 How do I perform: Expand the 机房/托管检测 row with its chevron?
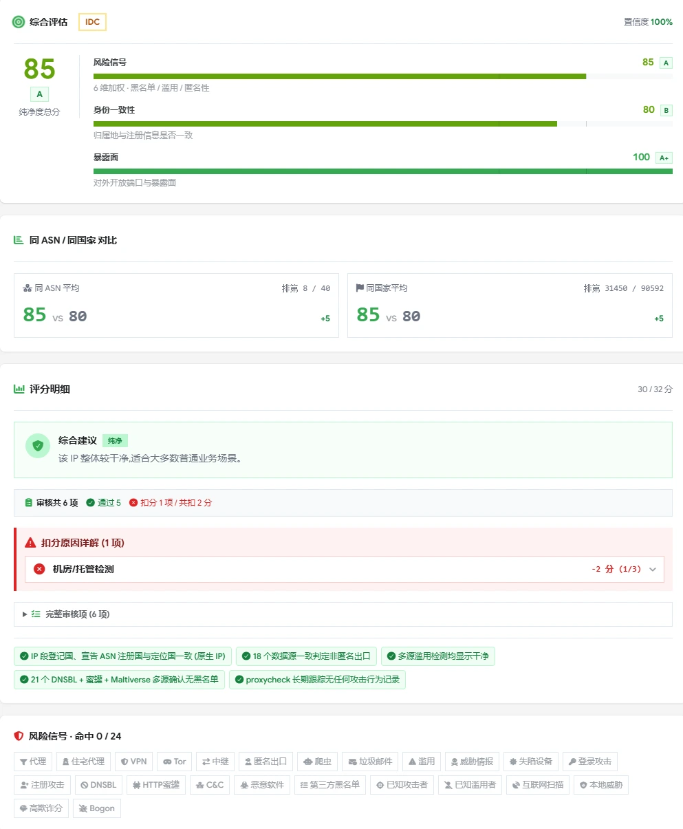point(653,570)
